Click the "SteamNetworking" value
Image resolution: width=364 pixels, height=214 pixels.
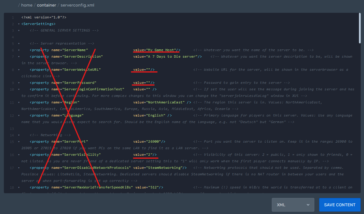[x=164, y=168]
